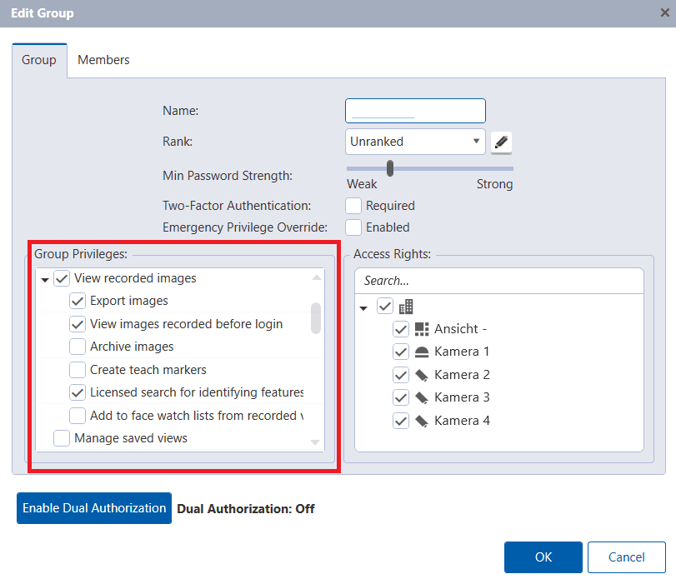Screen dimensions: 676x579
Task: Enable the Archive images privilege
Action: point(78,347)
